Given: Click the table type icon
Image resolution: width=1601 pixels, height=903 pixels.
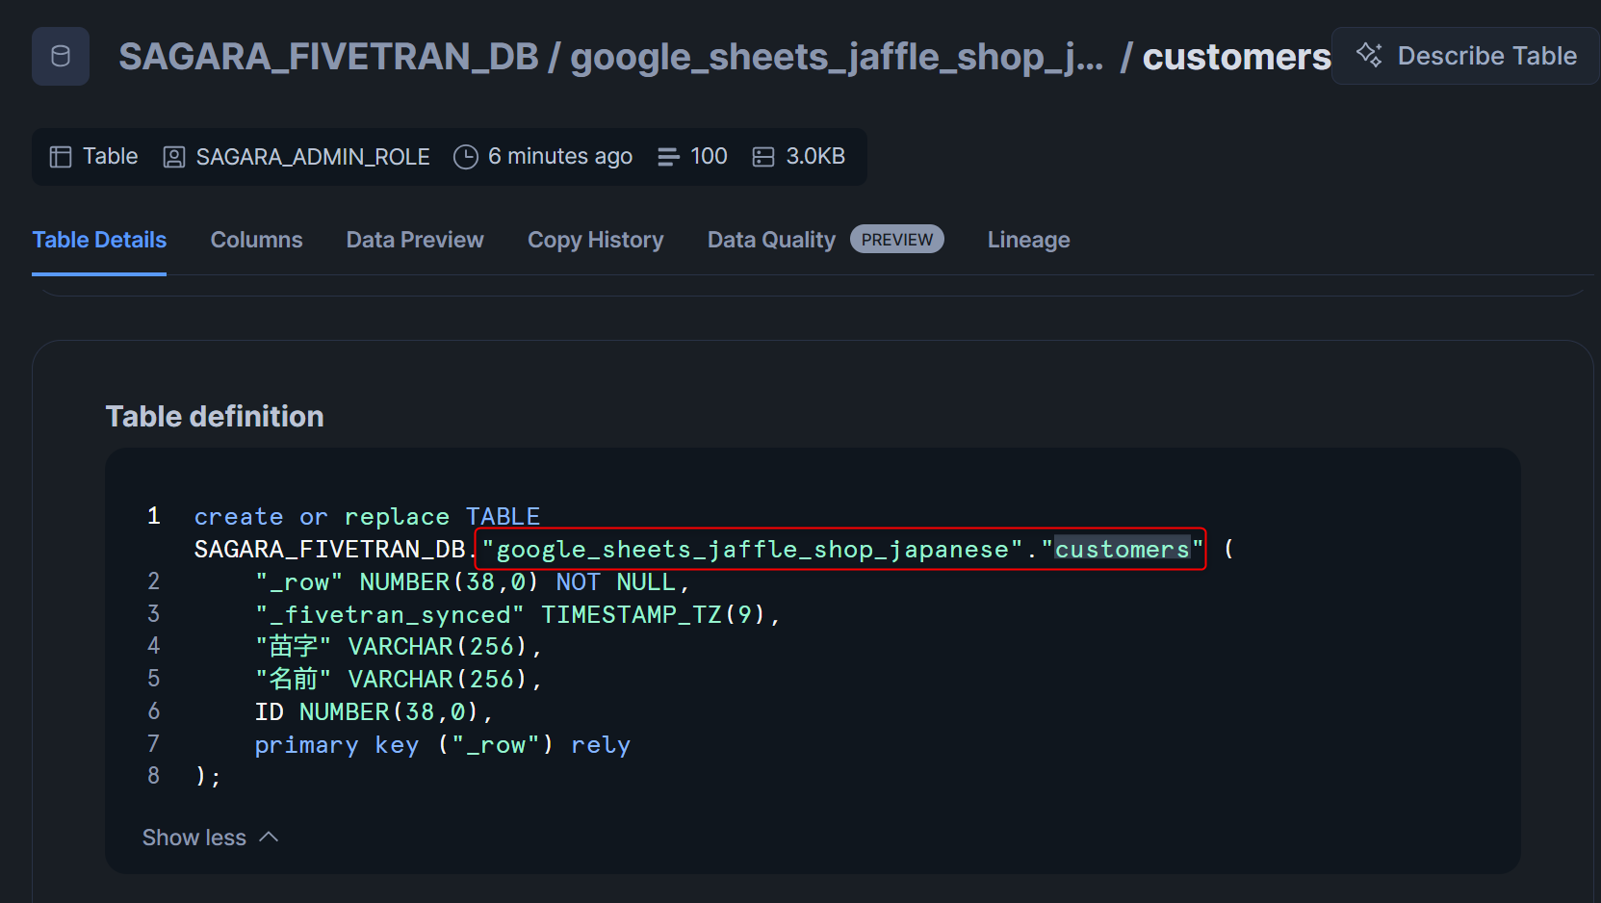Looking at the screenshot, I should pyautogui.click(x=61, y=157).
